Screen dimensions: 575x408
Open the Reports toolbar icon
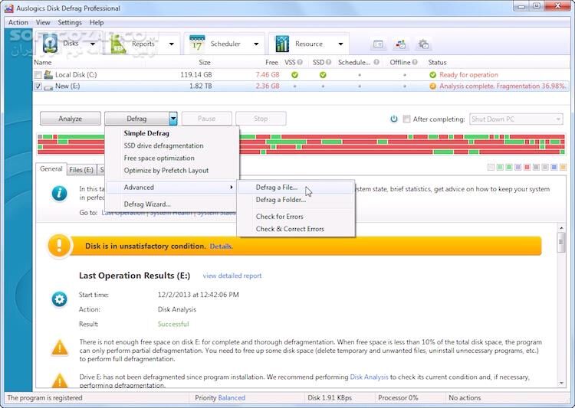pyautogui.click(x=118, y=44)
